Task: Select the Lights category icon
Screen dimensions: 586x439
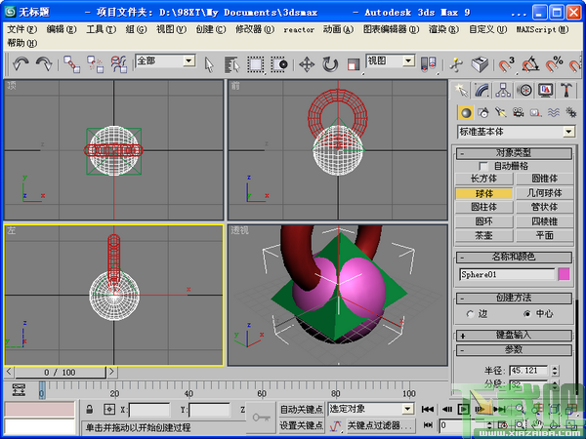Action: [503, 112]
